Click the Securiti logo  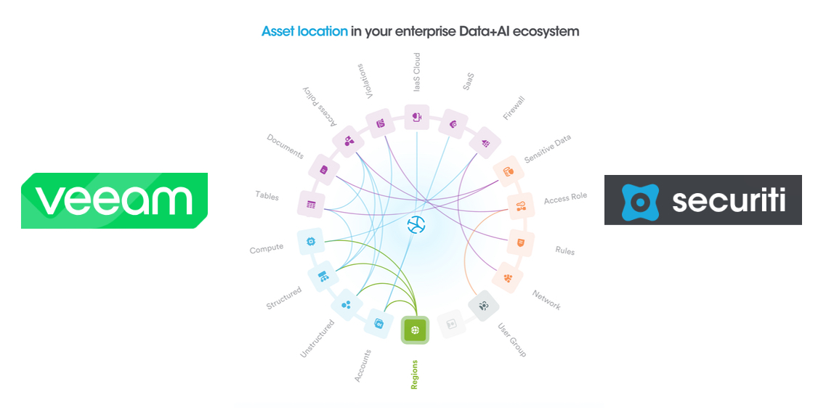click(703, 200)
